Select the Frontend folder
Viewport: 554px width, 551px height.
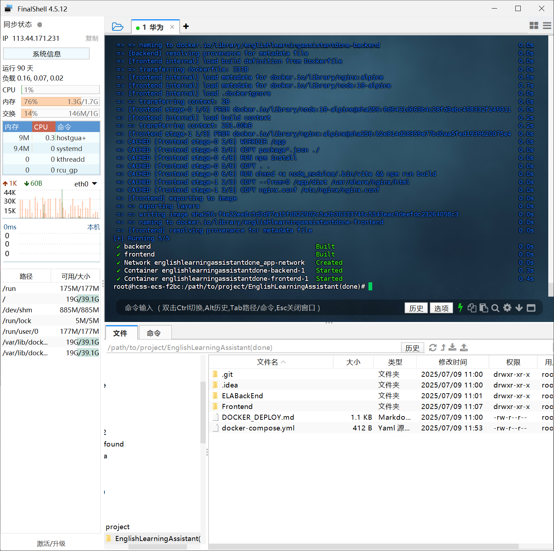coord(381,406)
